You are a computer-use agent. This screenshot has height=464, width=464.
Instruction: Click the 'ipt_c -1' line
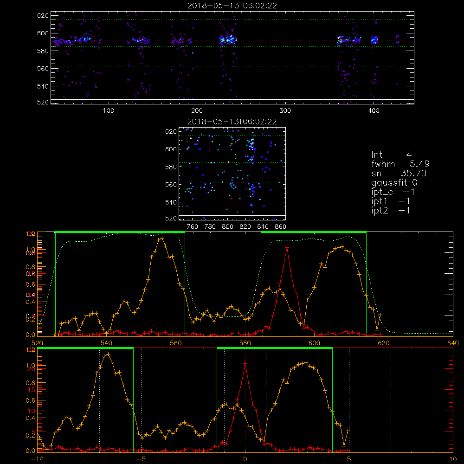393,192
